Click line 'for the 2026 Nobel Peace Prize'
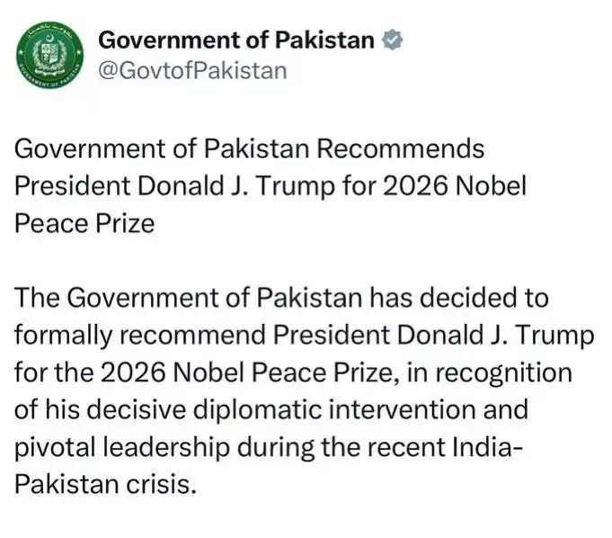This screenshot has width=612, height=538. tap(293, 372)
